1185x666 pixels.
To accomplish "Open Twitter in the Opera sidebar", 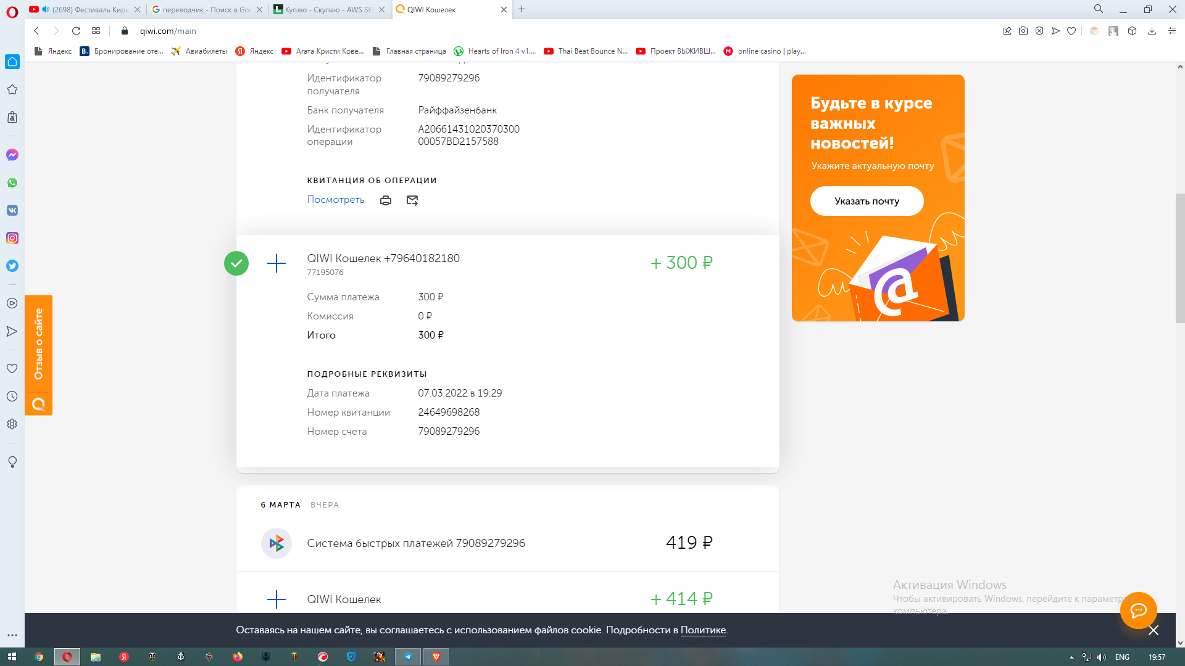I will 12,266.
